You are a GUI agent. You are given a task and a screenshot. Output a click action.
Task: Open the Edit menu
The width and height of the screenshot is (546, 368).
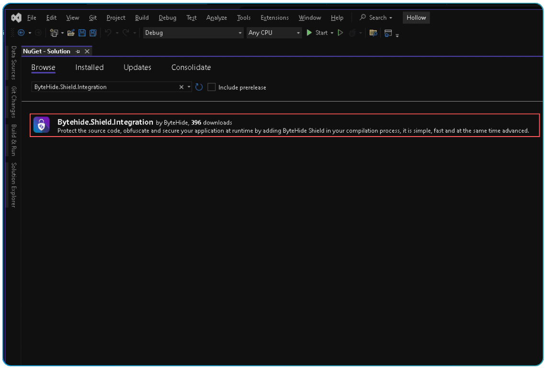tap(52, 18)
